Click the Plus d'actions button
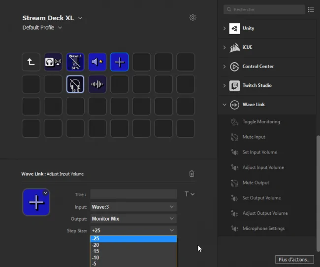Screen dimensions: 320x267 click(x=294, y=260)
